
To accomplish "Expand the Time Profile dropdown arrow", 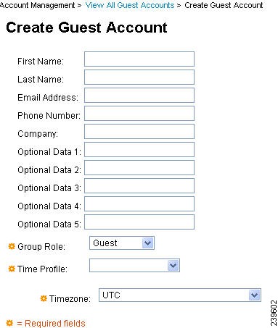I will click(173, 266).
